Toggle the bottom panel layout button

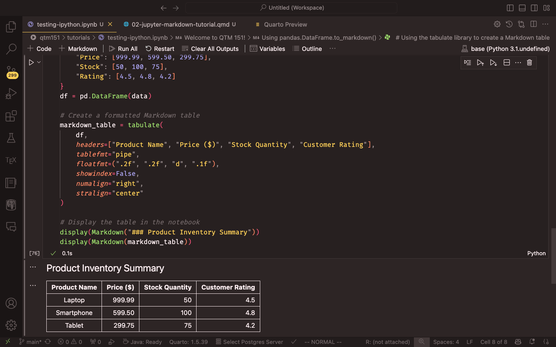pyautogui.click(x=522, y=8)
